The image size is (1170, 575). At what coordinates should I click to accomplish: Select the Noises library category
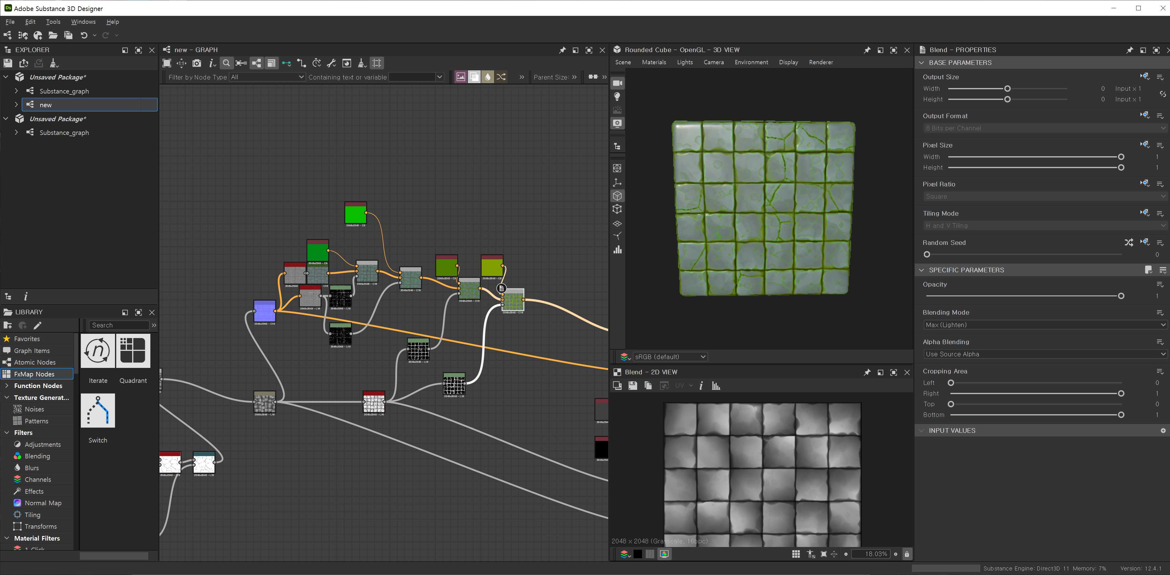point(34,409)
